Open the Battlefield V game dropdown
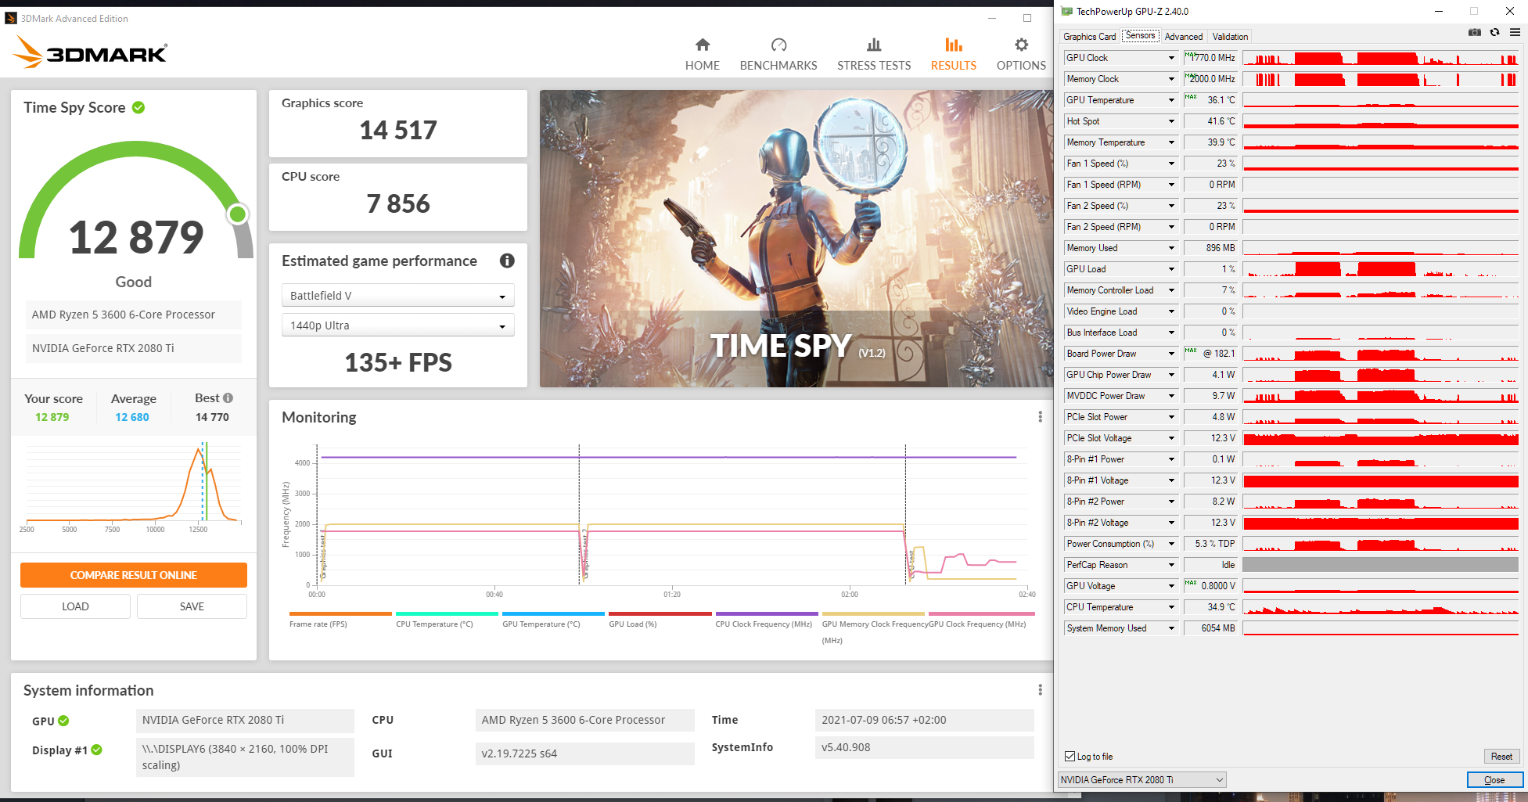The height and width of the screenshot is (802, 1528). [397, 295]
